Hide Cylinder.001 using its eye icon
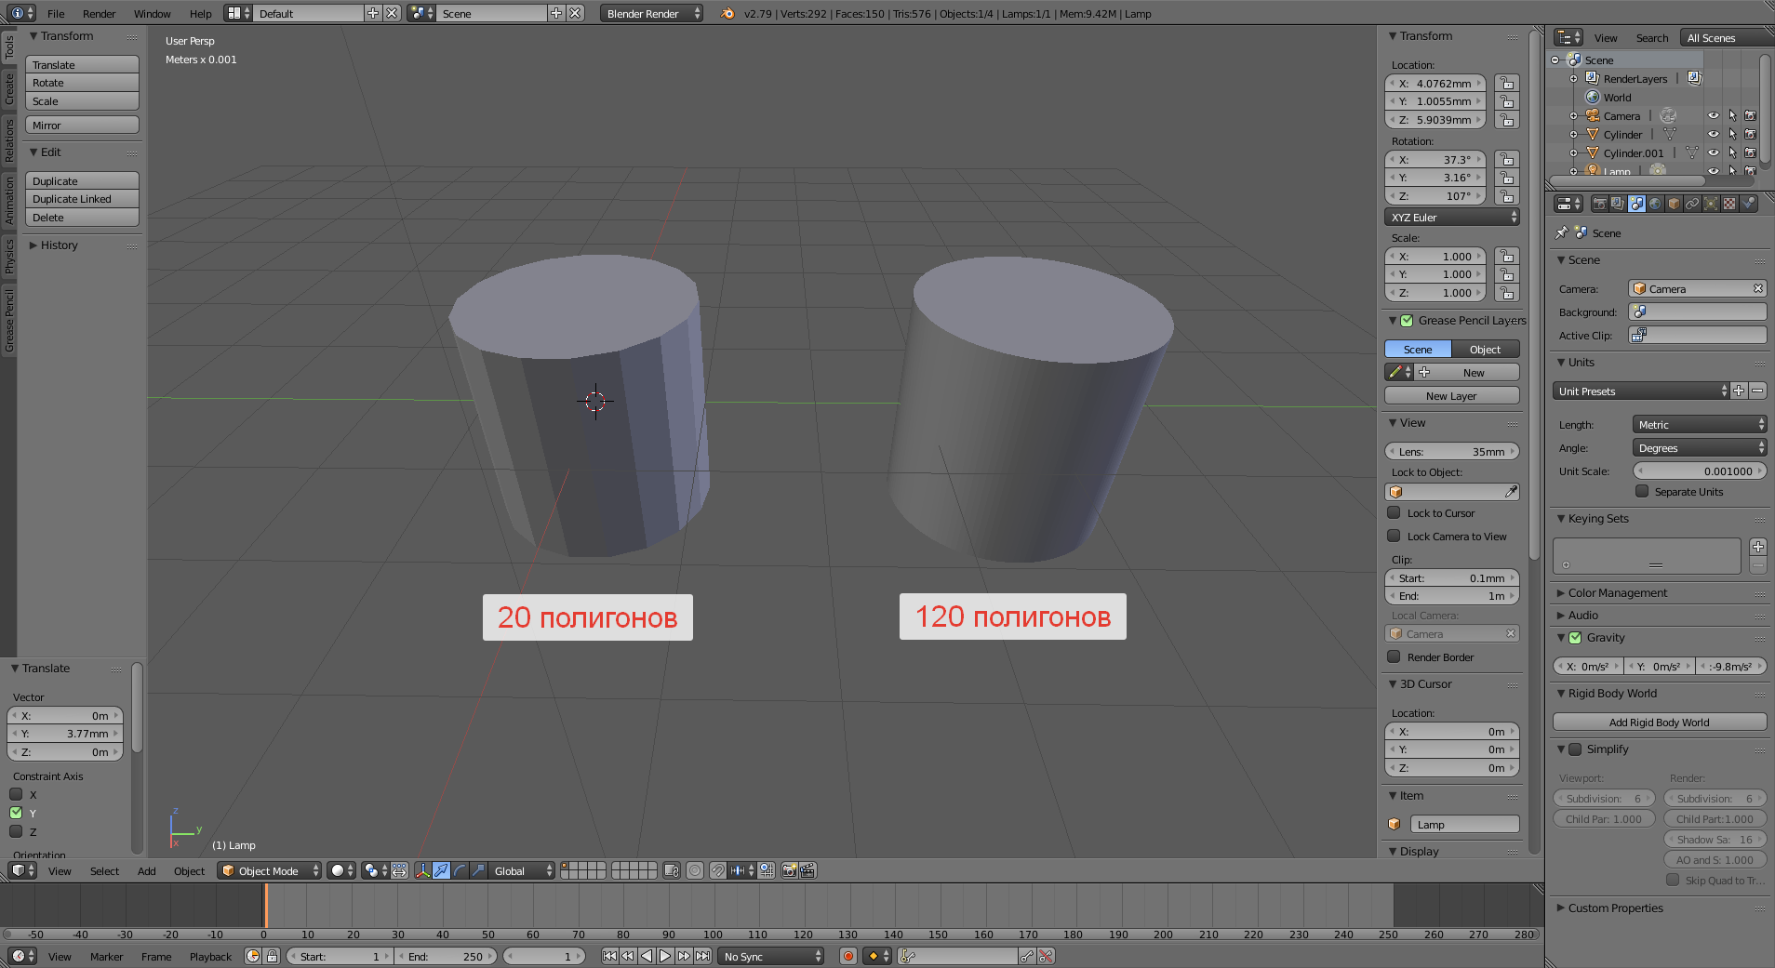The height and width of the screenshot is (968, 1775). 1713,153
